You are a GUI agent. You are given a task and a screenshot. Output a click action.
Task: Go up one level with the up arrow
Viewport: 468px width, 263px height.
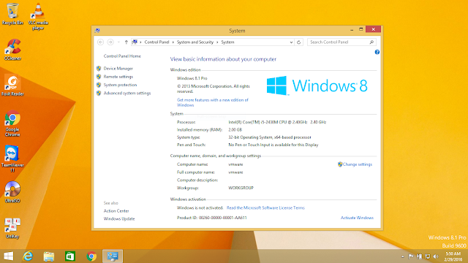pos(126,42)
